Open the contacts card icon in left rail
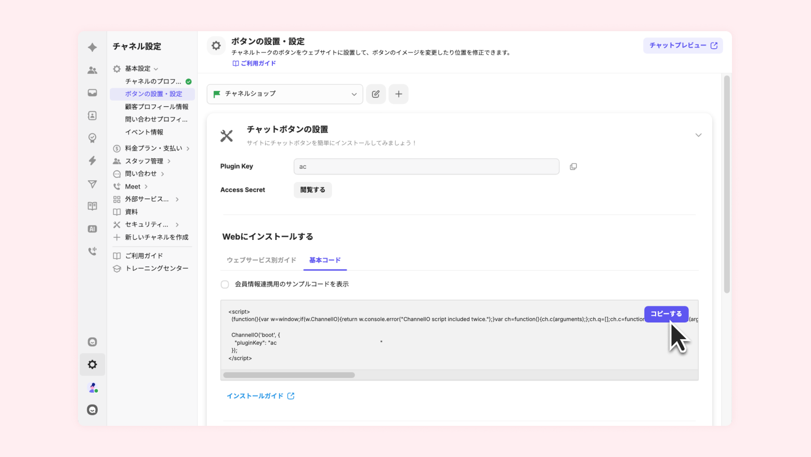Screen dimensions: 811x457 [93, 115]
